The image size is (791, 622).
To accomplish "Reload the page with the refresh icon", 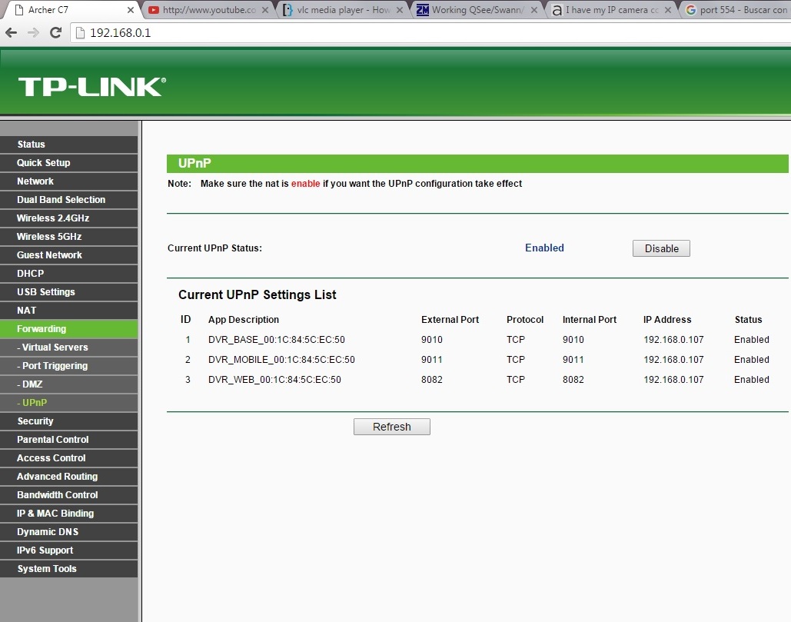I will (55, 33).
